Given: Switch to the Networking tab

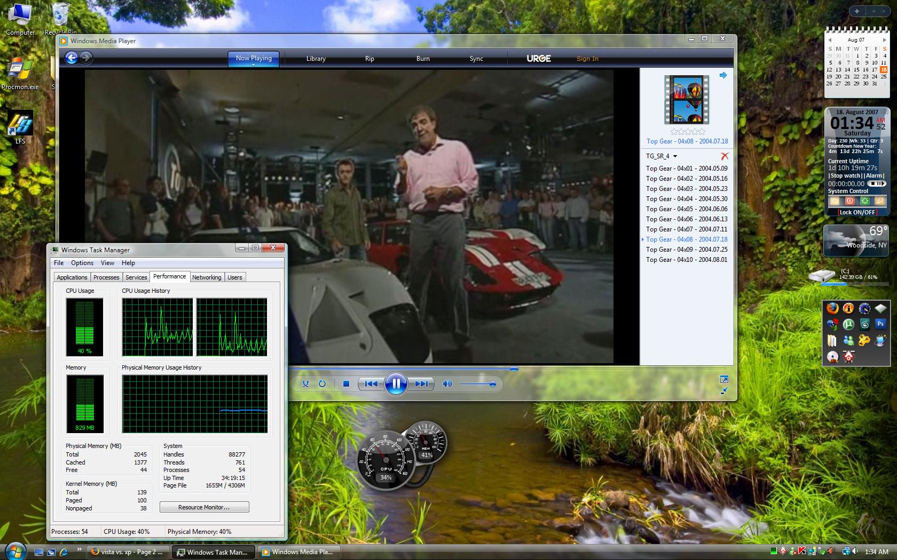Looking at the screenshot, I should pos(207,277).
